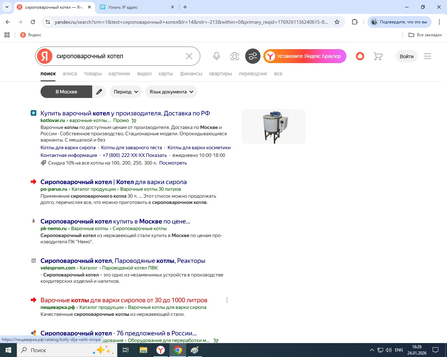Viewport: 447px width, 357px height.
Task: Switch to the 'финансы' tab
Action: click(191, 74)
